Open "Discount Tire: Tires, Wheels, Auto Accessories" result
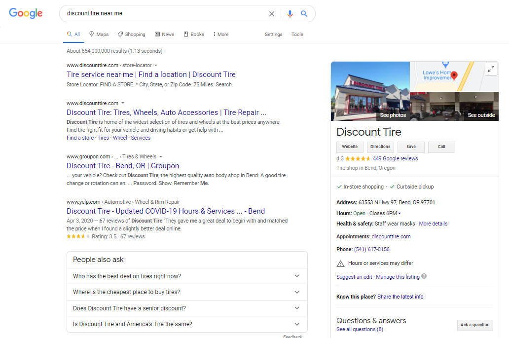This screenshot has width=509, height=338. [166, 113]
